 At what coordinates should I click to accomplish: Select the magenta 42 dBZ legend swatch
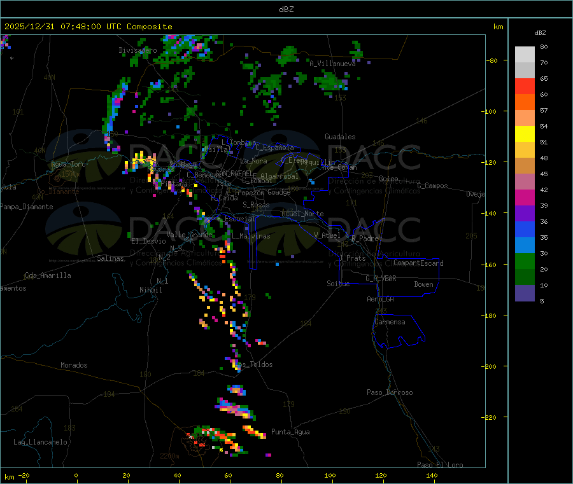tap(525, 197)
